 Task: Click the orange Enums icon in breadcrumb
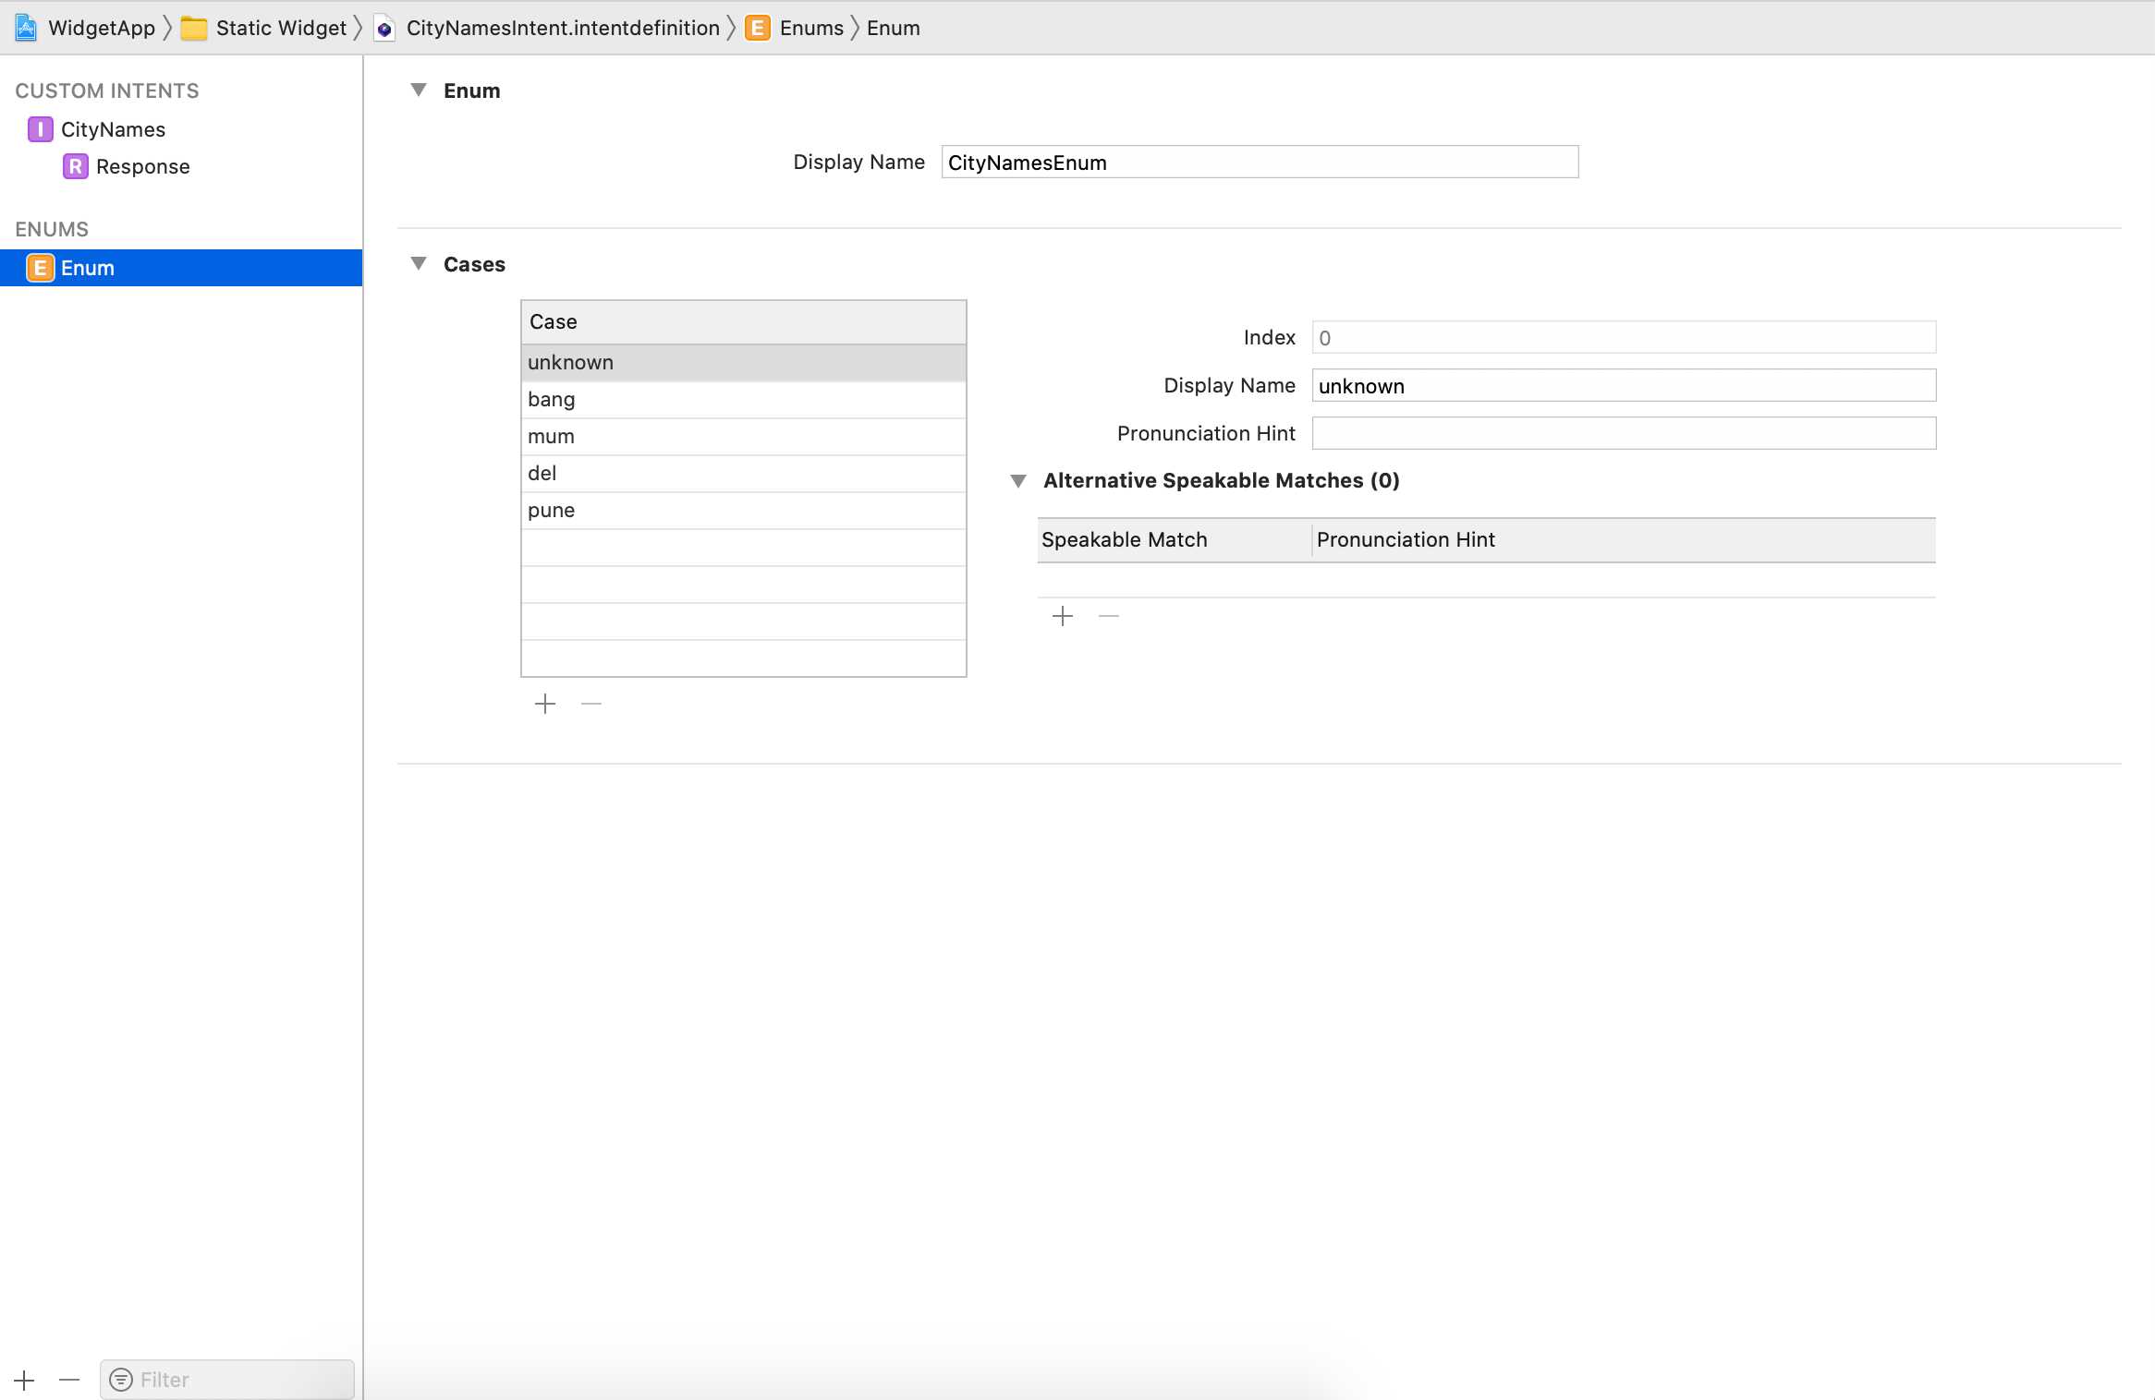758,28
